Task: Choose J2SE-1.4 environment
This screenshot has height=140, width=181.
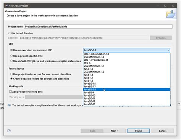Action: (x=127, y=78)
